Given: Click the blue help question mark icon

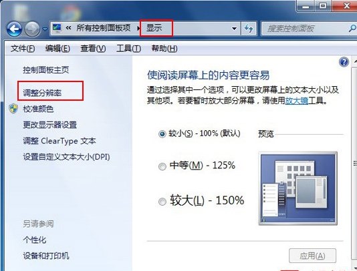Looking at the screenshot, I should 344,62.
